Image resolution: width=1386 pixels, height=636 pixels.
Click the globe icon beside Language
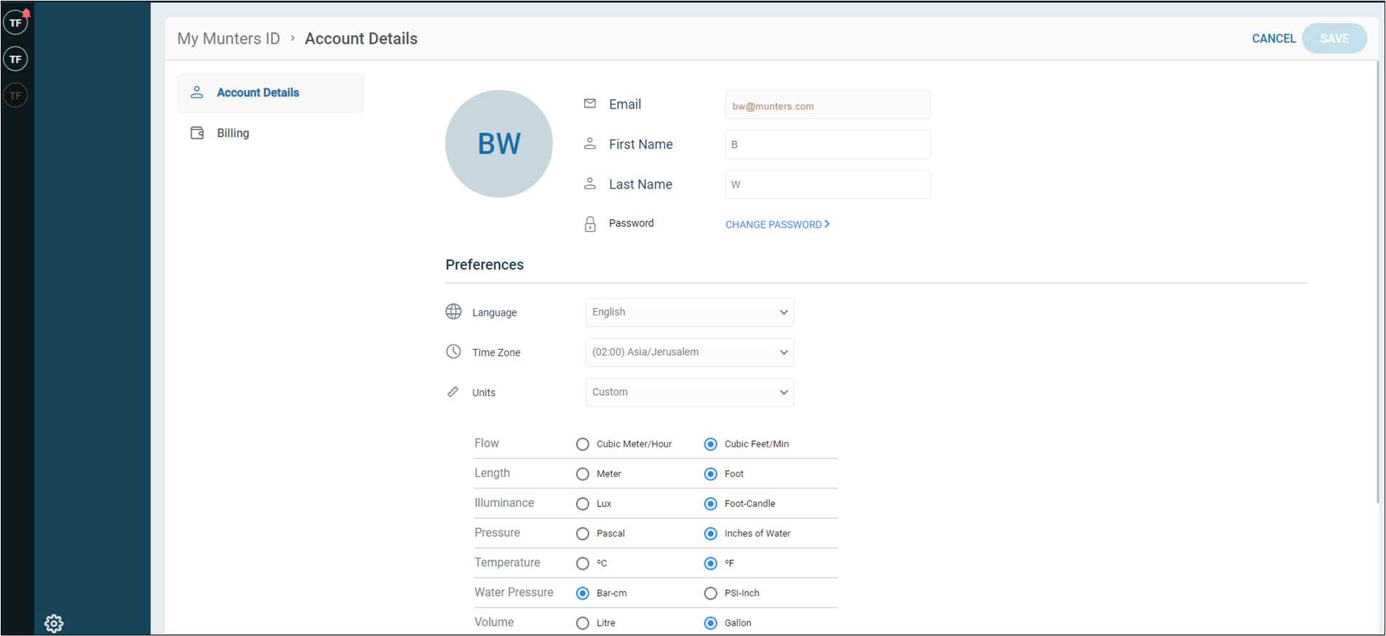453,312
